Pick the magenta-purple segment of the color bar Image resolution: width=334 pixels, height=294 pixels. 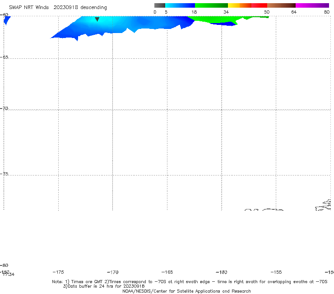[x=312, y=5]
